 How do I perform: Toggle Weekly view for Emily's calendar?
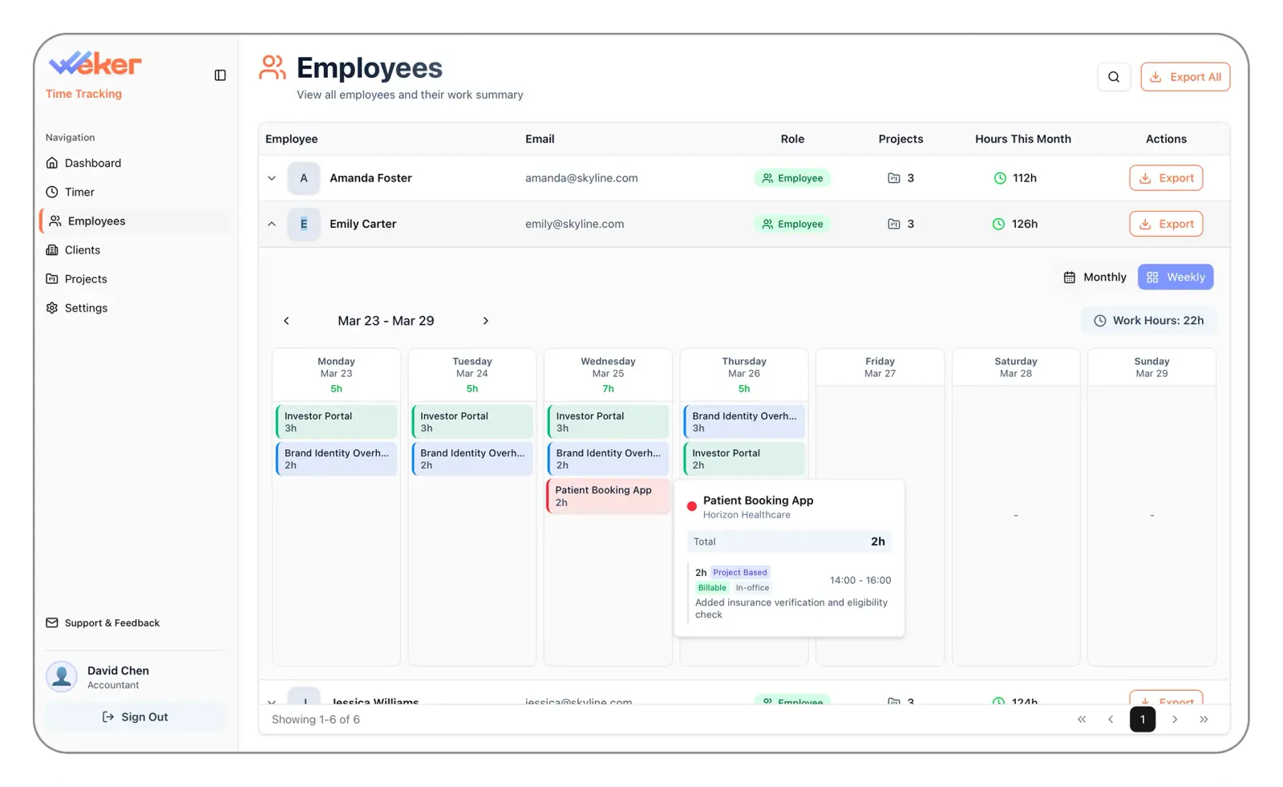click(1175, 277)
